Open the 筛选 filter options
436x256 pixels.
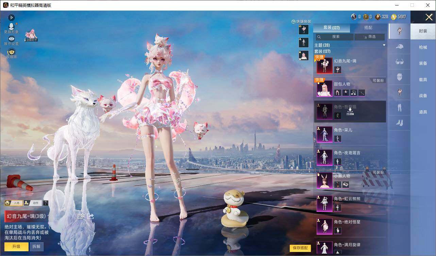click(x=370, y=37)
